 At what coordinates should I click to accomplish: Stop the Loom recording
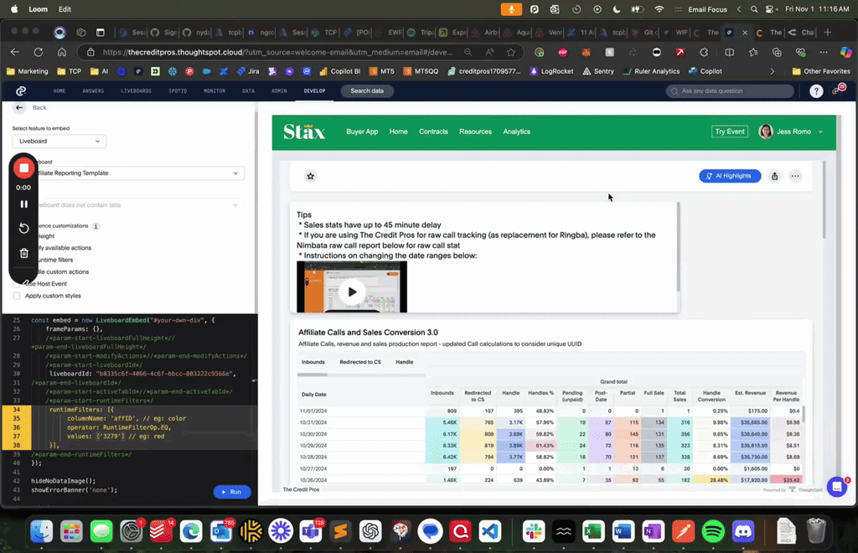[x=24, y=168]
